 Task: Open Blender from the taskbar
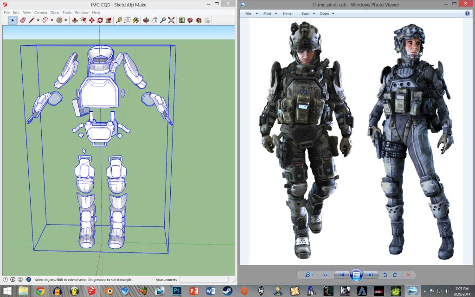[109, 291]
